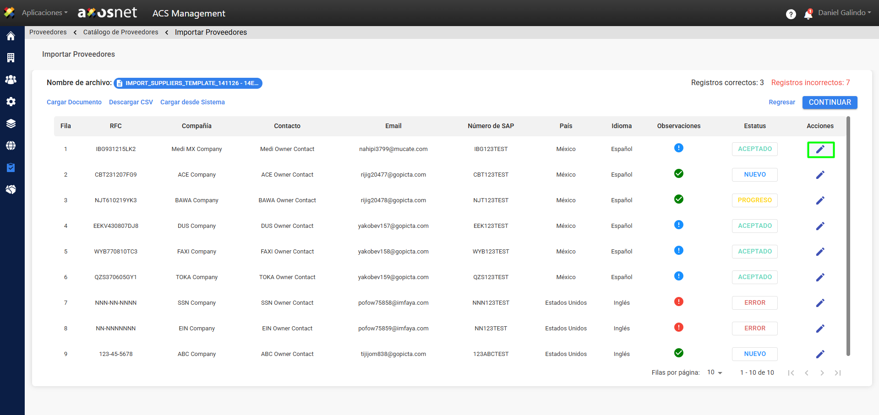Screen dimensions: 879x415
Task: Click the handshake icon in sidebar
Action: point(11,189)
